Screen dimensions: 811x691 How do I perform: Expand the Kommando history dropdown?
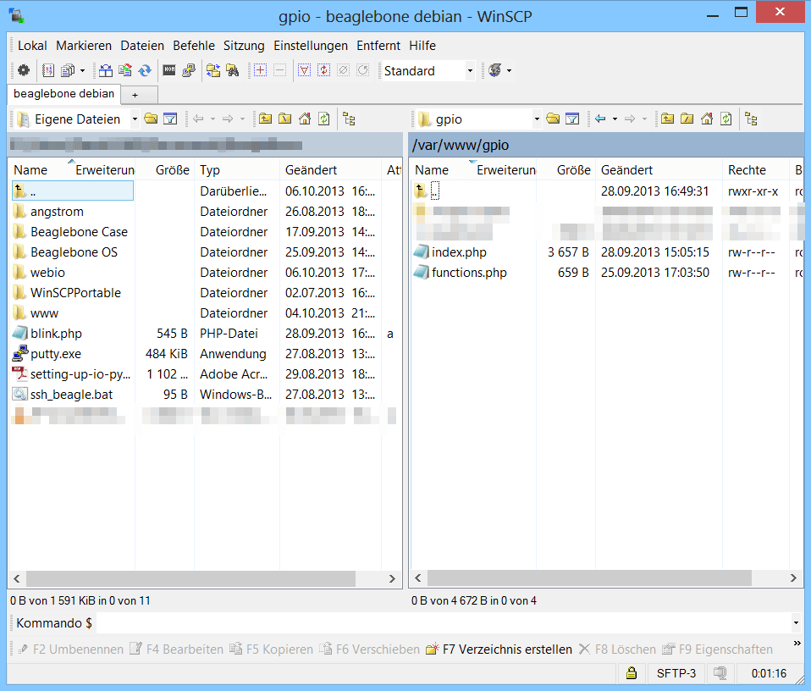click(x=796, y=622)
